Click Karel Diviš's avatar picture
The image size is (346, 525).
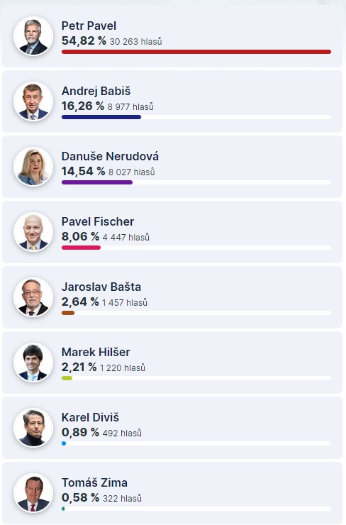coord(33,428)
